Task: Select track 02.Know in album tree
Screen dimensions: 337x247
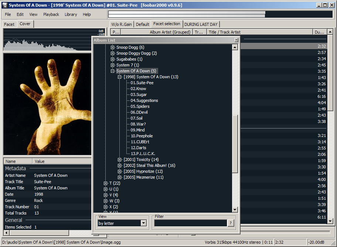Action: tap(139, 89)
